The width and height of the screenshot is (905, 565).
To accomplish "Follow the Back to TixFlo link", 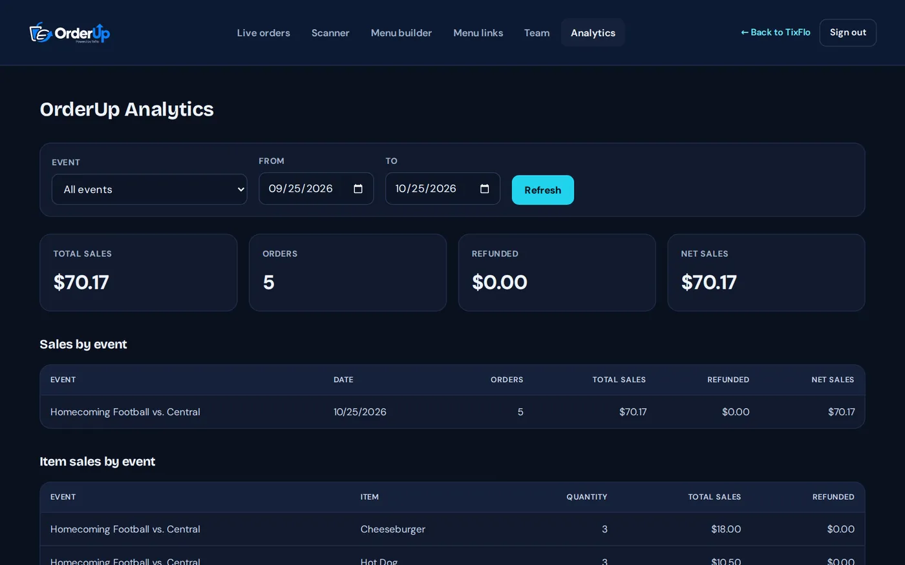I will point(776,32).
